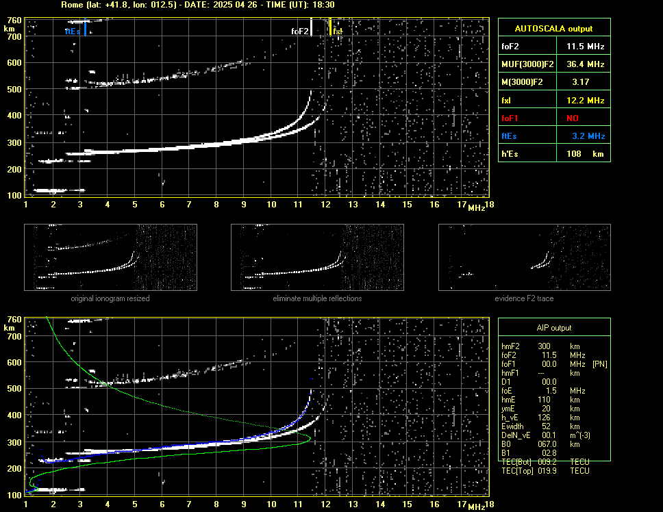Click the 'evidence F2 trace' caption
This screenshot has width=663, height=512.
pos(525,298)
